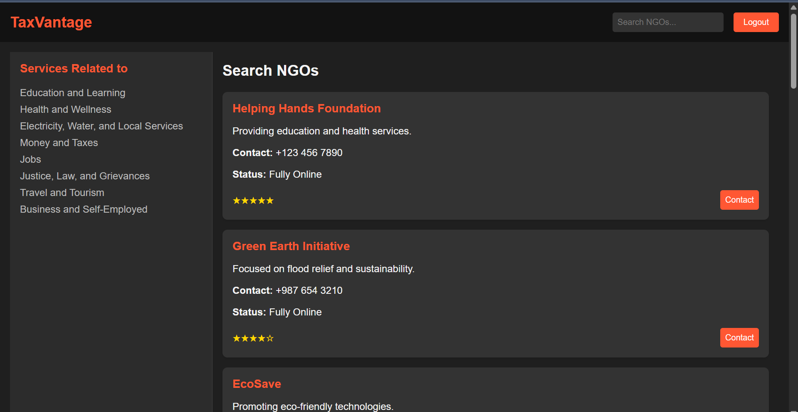Click the Logout button

click(756, 22)
